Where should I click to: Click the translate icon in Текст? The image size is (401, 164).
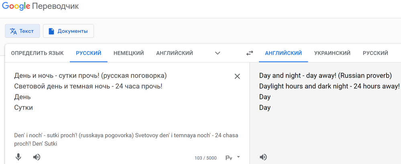14,31
